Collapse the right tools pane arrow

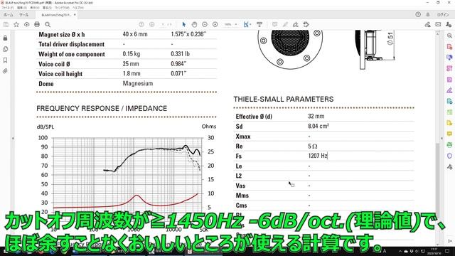(441, 139)
